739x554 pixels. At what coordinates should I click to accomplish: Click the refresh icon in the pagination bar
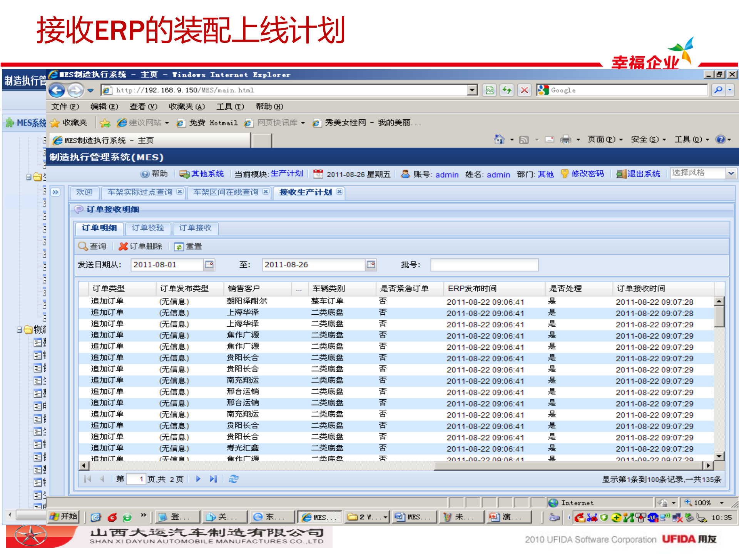234,479
